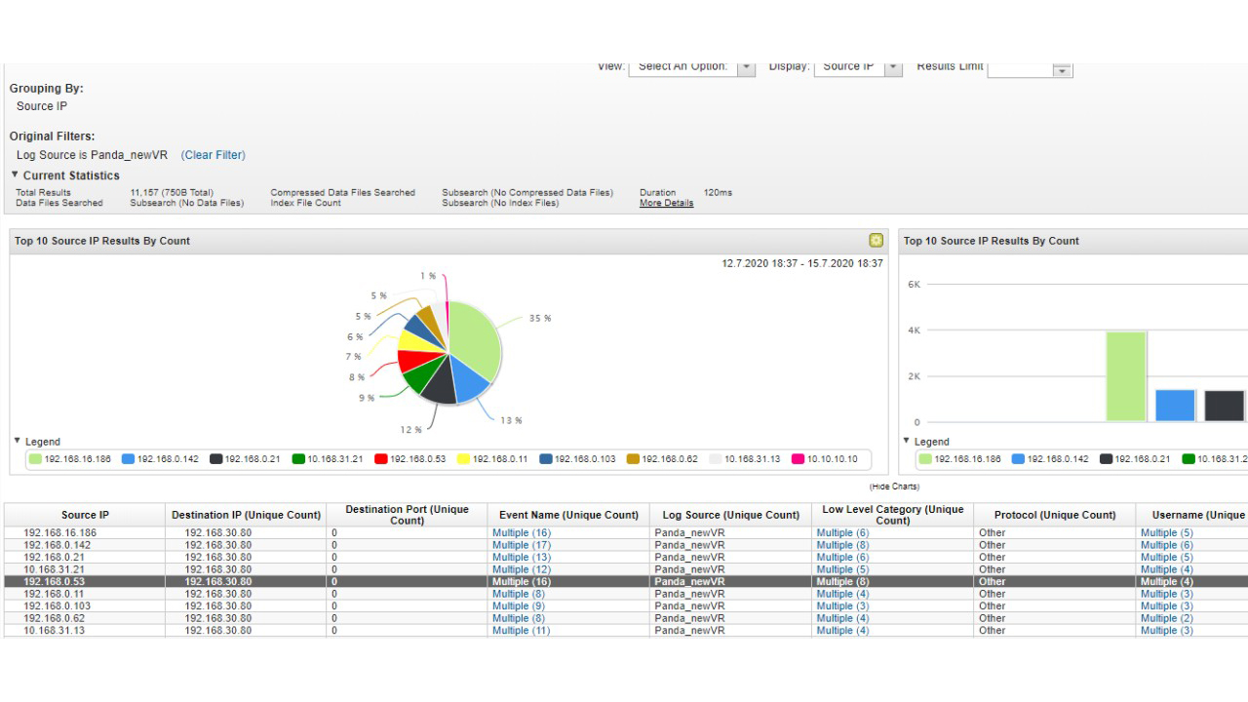
Task: Open Username Multiple (2) for 192.168.0.62
Action: click(x=1166, y=618)
